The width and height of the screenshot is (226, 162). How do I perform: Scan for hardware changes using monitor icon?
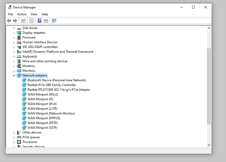[54, 21]
